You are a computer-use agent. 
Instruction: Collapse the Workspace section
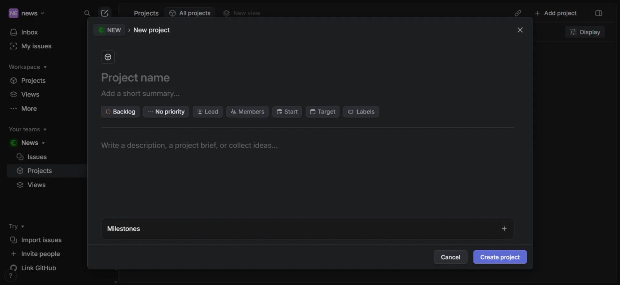28,67
